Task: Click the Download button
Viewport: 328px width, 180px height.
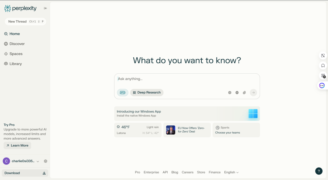Action: coord(25,173)
